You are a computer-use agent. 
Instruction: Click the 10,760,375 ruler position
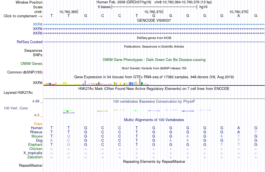click(x=238, y=12)
